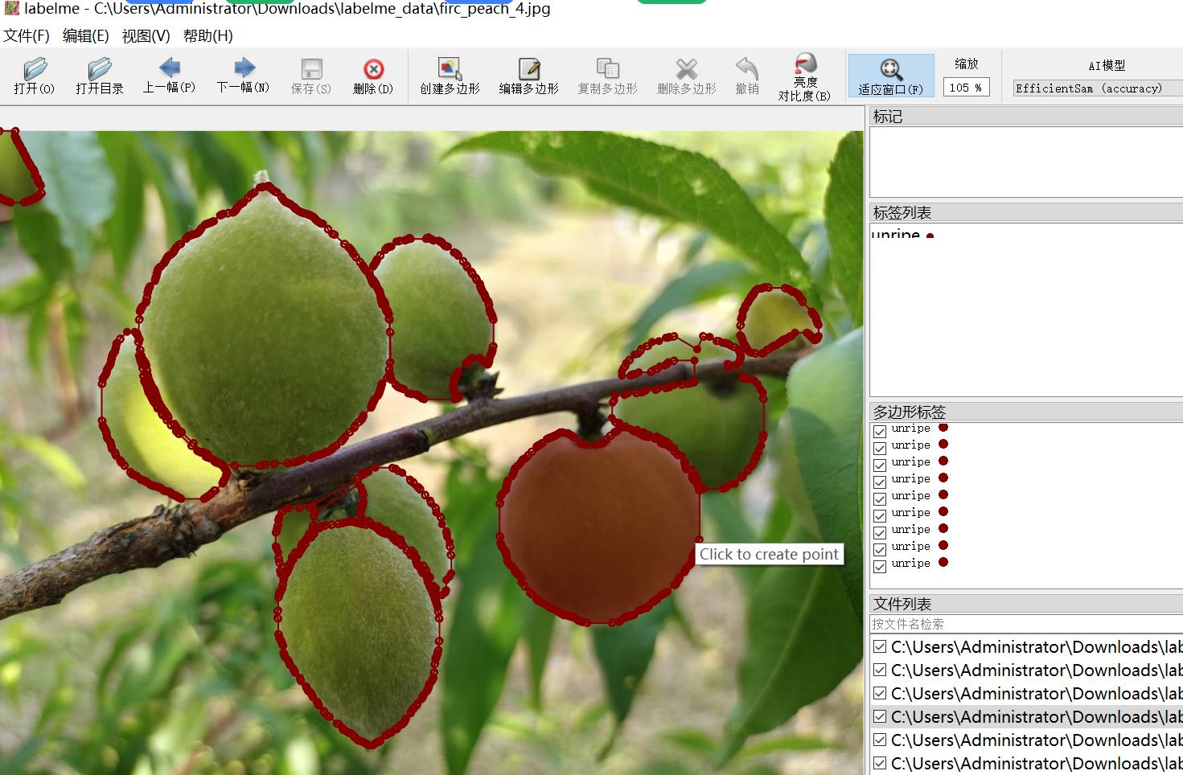Open the View menu
The width and height of the screenshot is (1183, 775).
146,36
